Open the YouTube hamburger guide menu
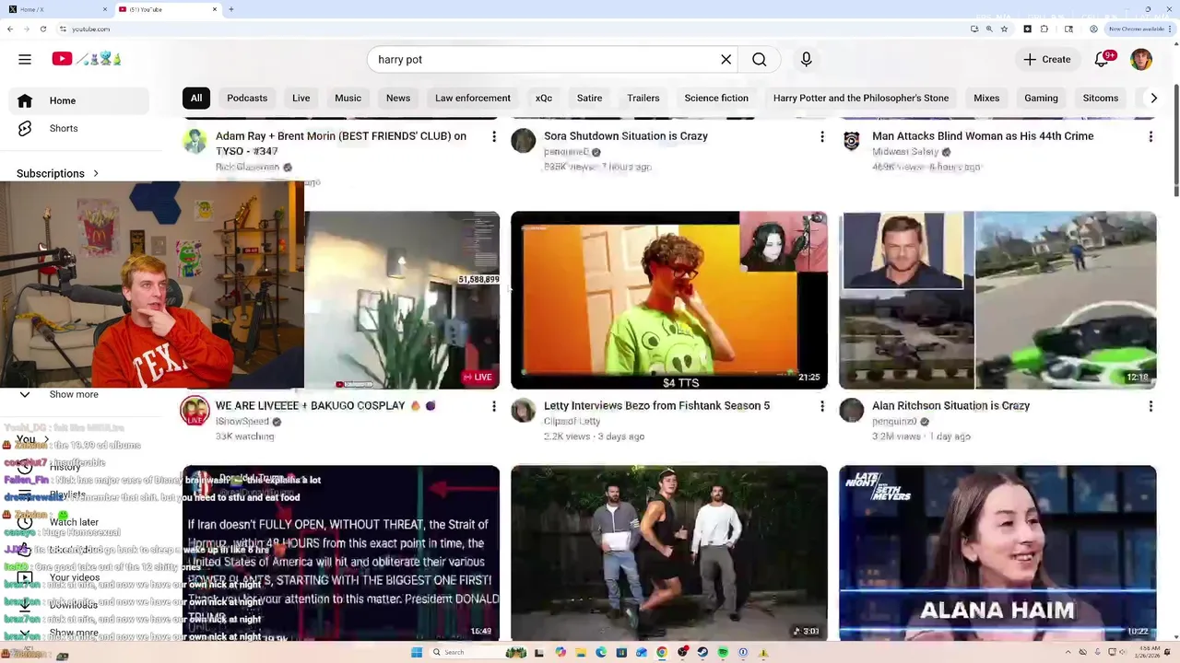Screen dimensions: 1180x663 (x=25, y=59)
